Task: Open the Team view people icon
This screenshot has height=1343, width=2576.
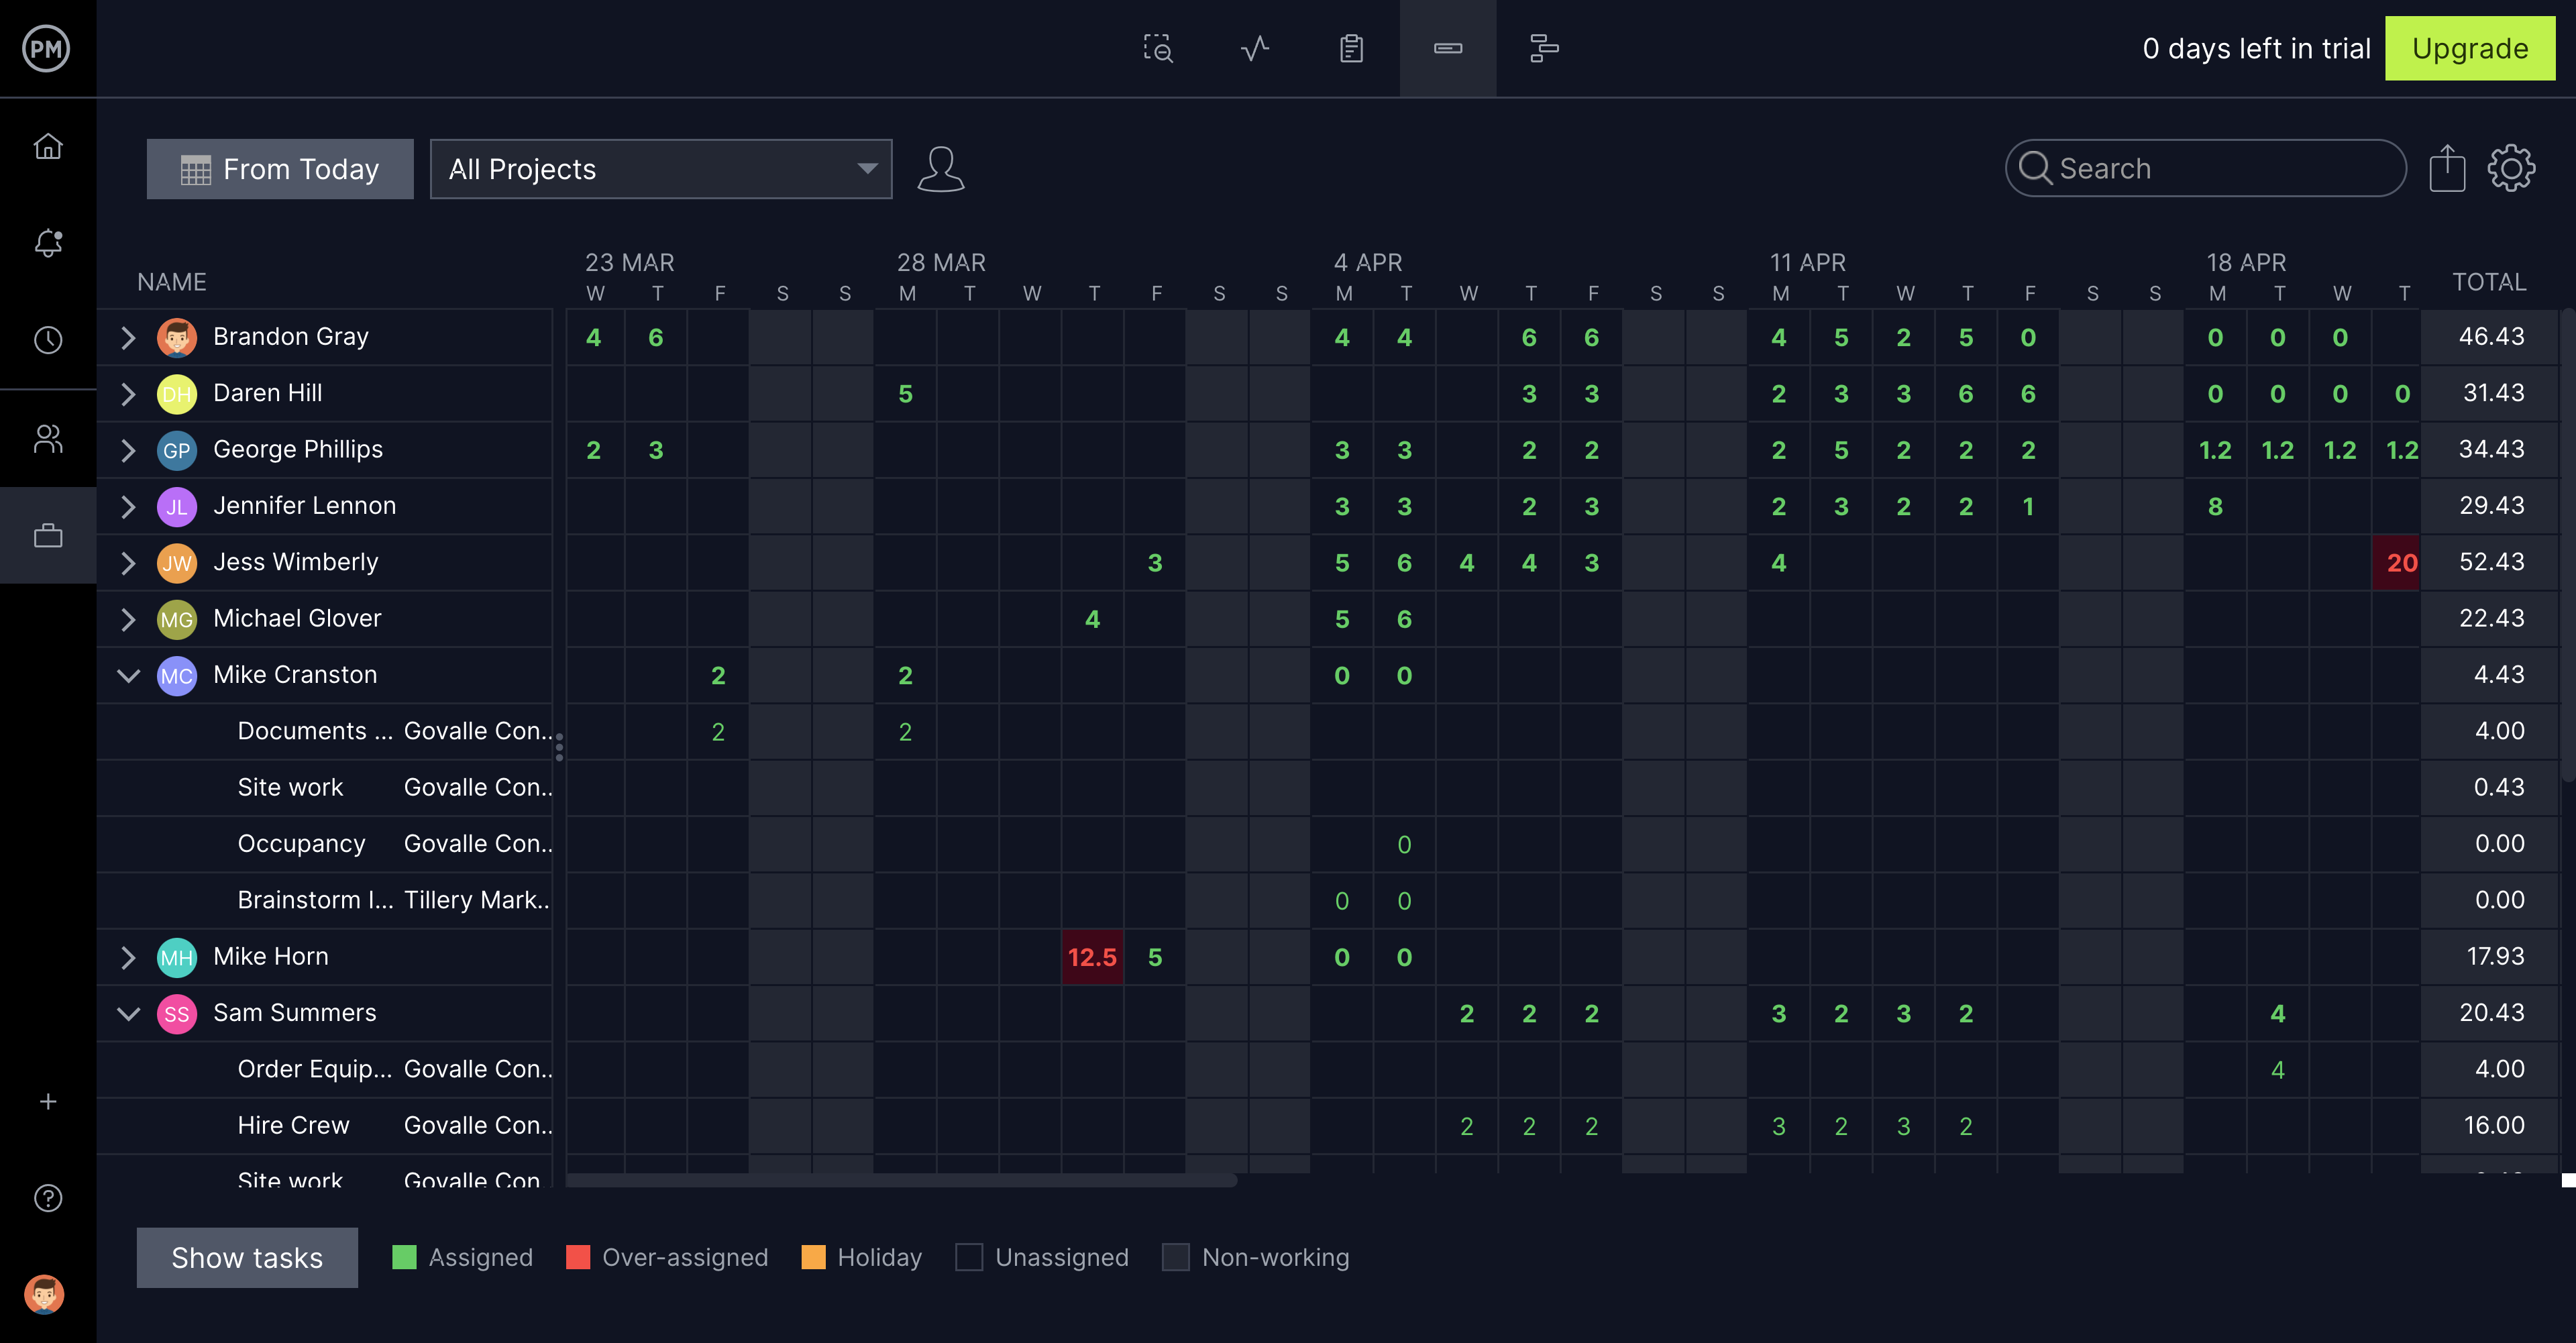Action: (48, 437)
